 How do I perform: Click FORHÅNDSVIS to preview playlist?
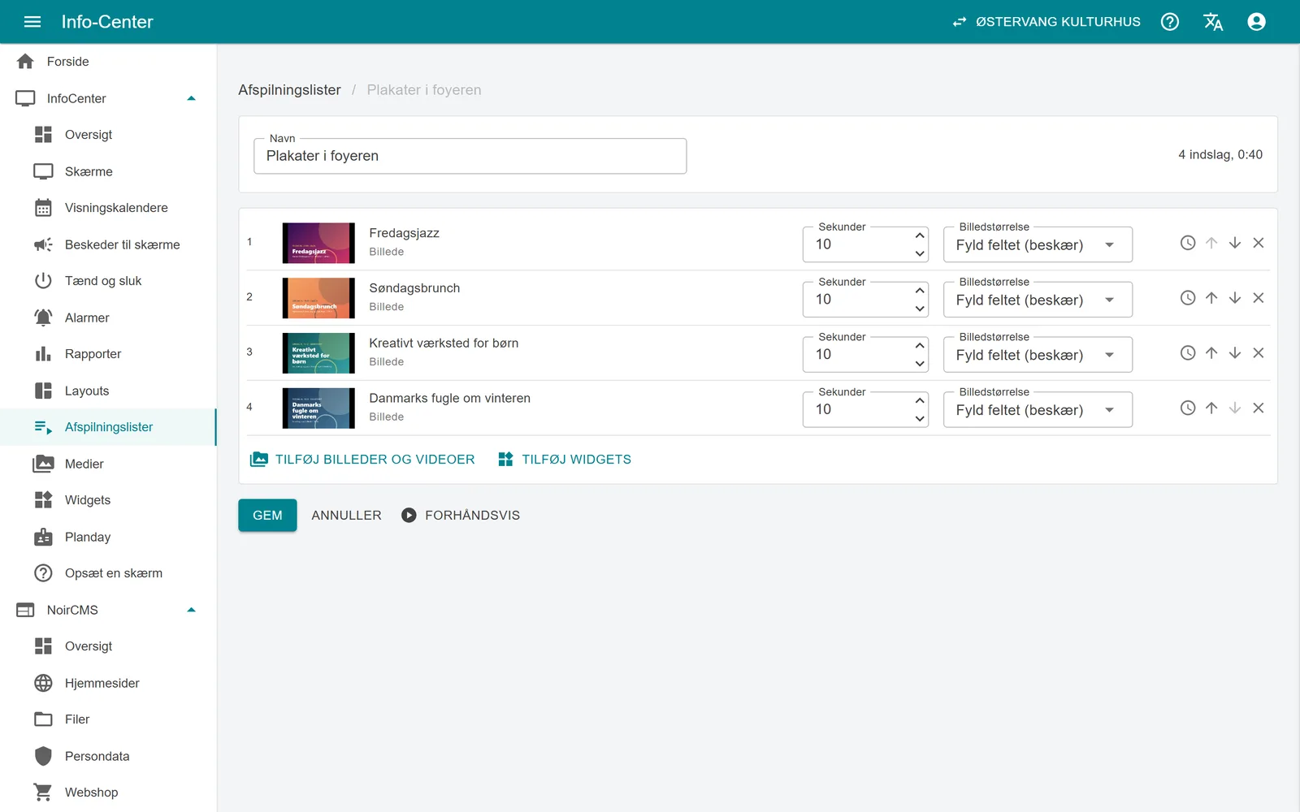[x=461, y=516]
